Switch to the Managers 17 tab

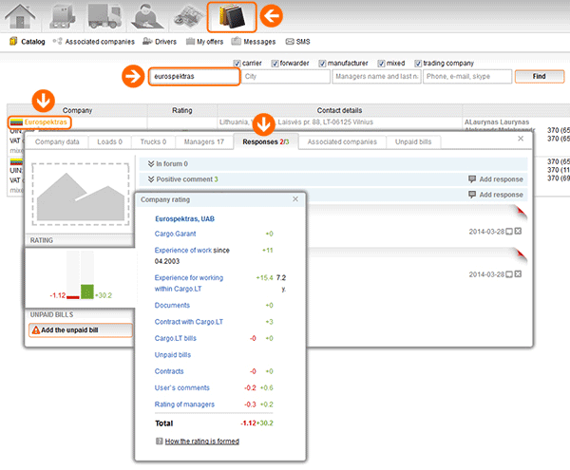tap(205, 141)
